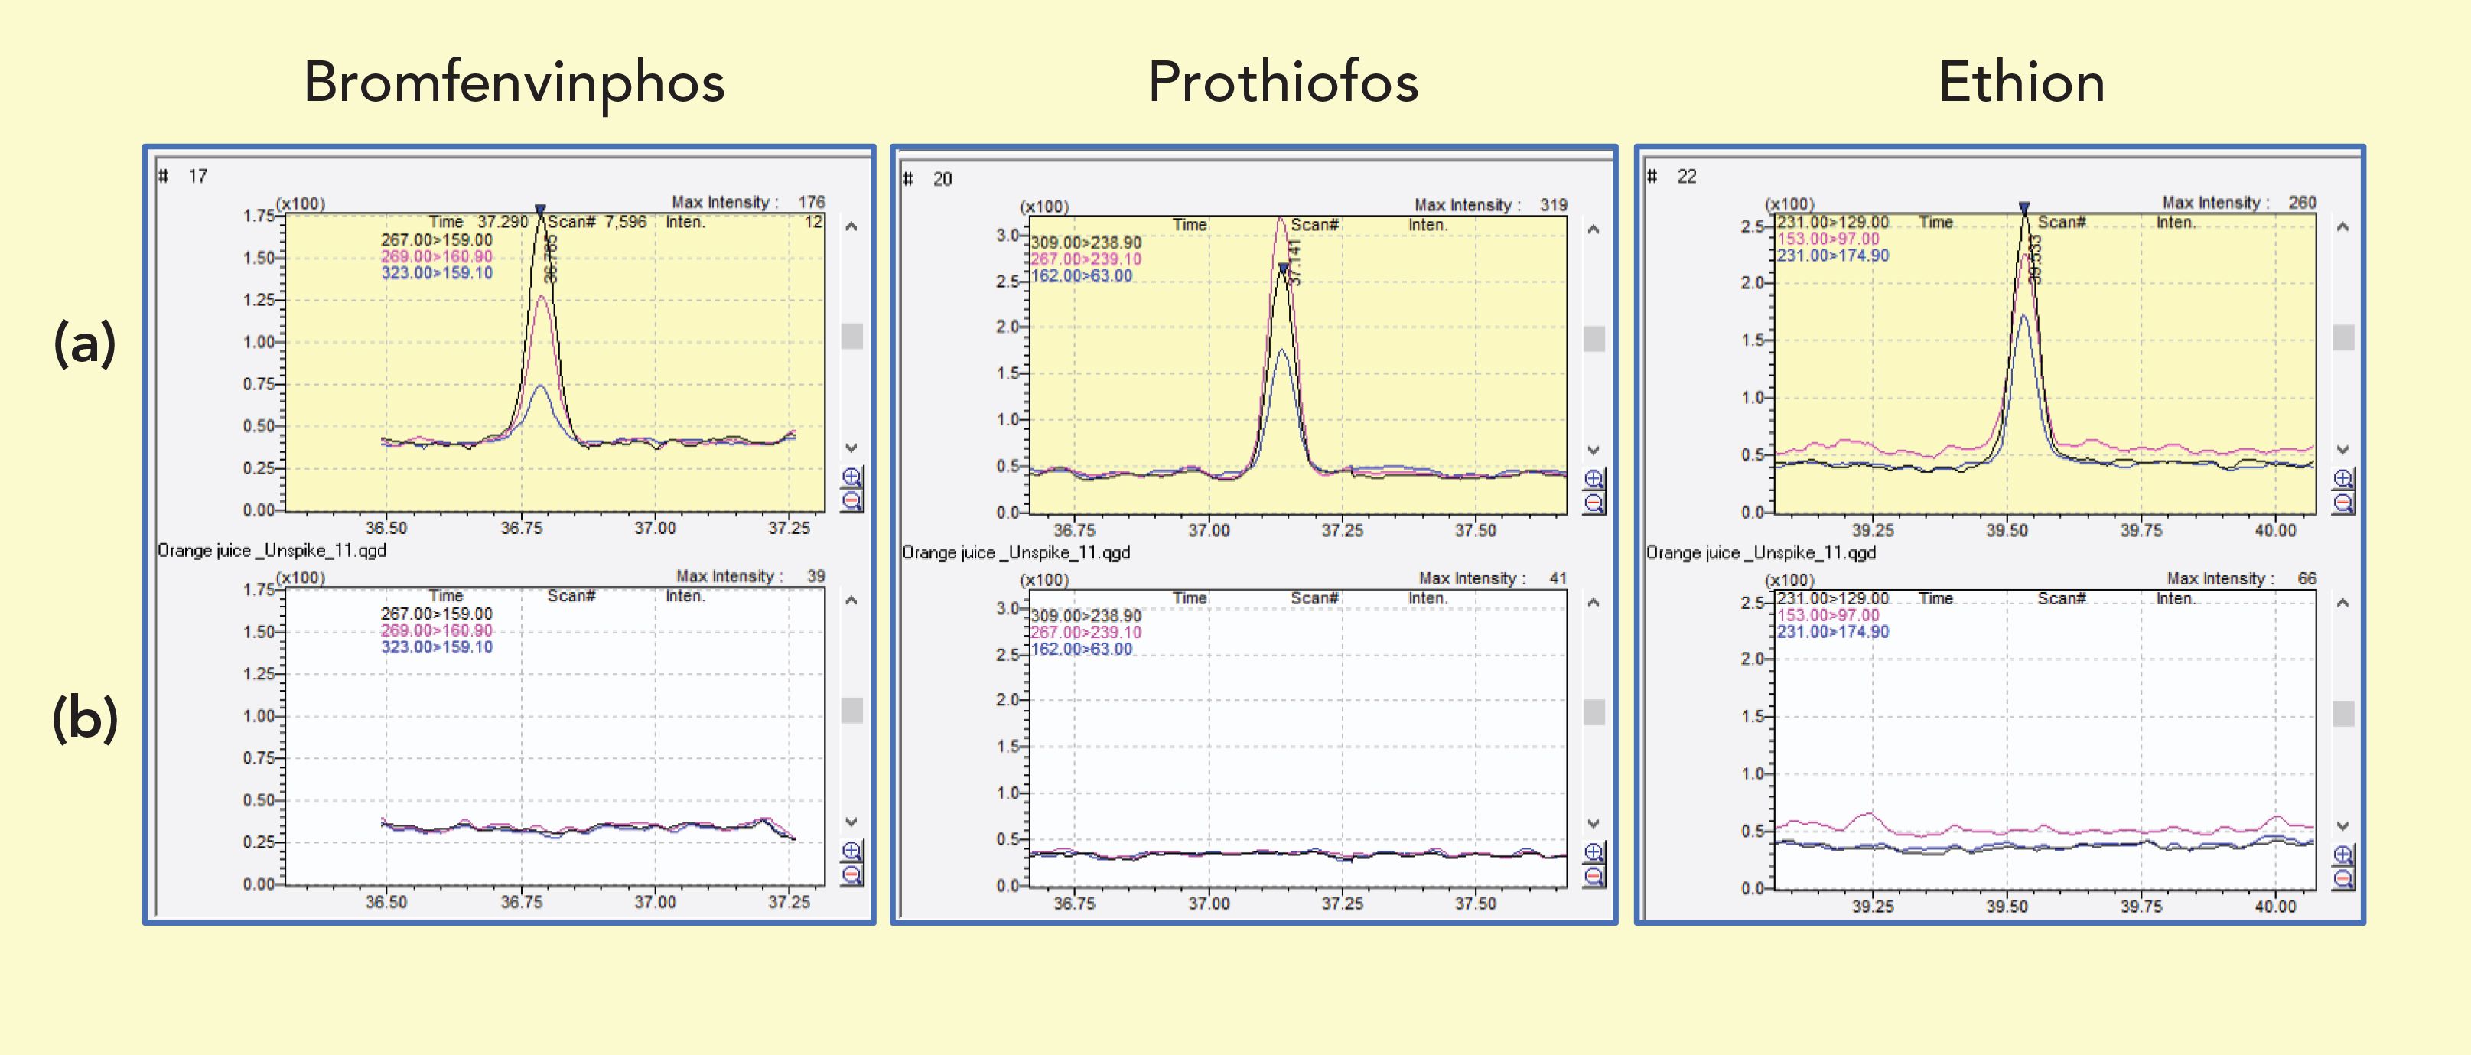Click scrollbar thumb of Prothiofos unspiked plot

click(1594, 712)
